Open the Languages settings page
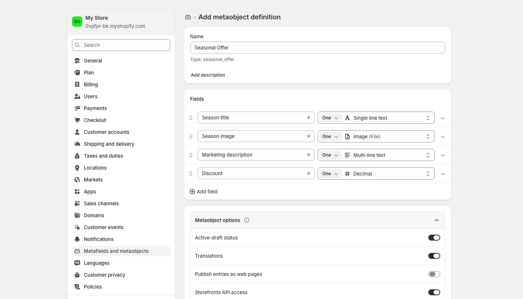 (121, 263)
